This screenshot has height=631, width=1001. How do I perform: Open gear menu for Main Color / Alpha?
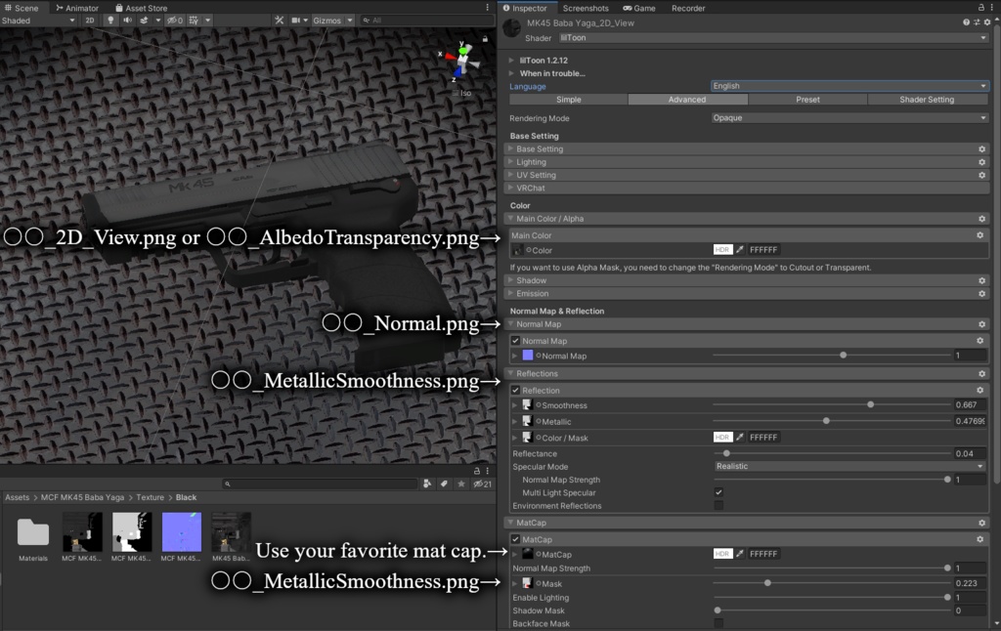tap(981, 219)
